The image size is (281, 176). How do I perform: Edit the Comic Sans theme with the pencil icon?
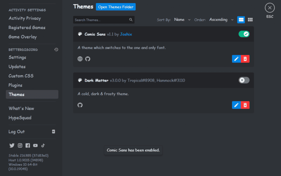236,59
